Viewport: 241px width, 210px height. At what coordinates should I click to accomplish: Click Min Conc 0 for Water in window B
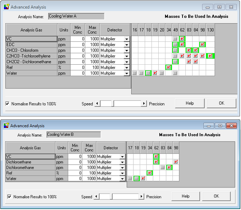pyautogui.click(x=75, y=179)
